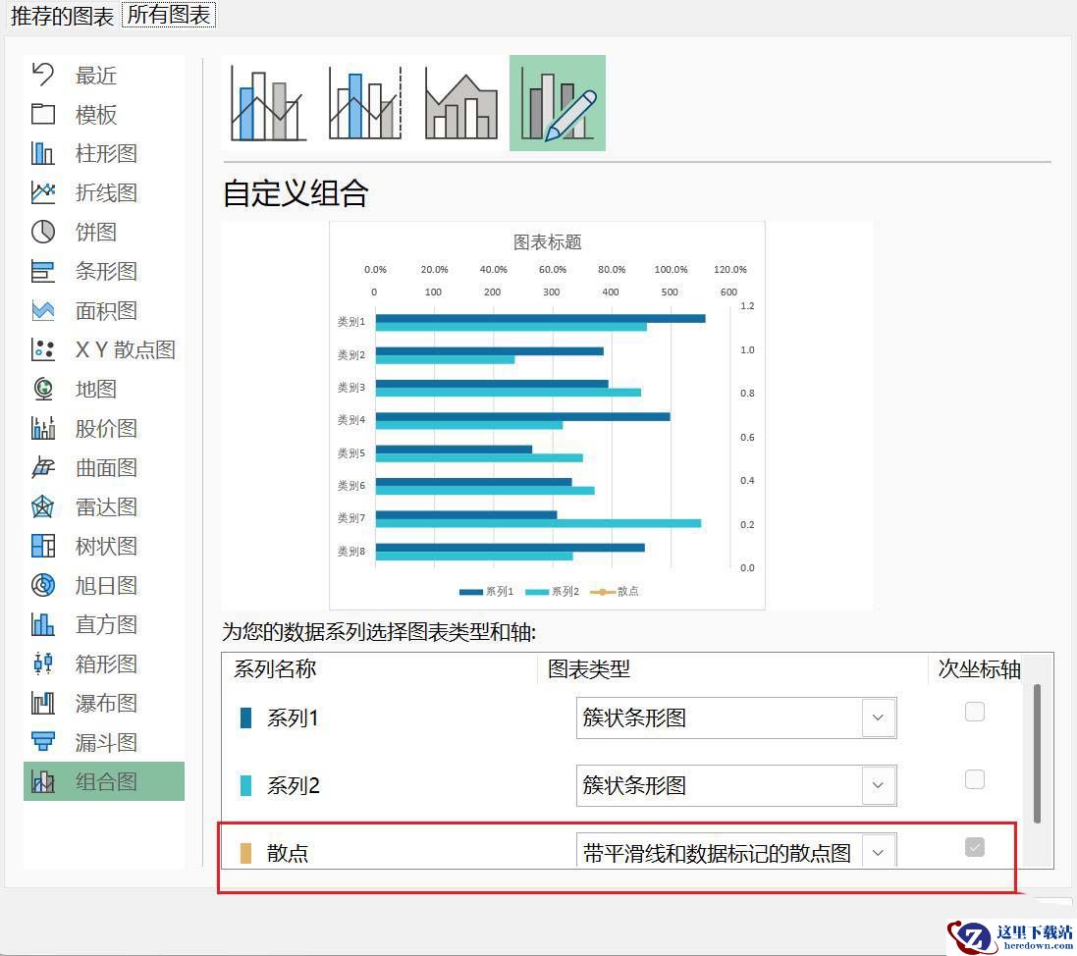Choose the Line chart (折线图) icon
Image resolution: width=1077 pixels, height=956 pixels.
point(43,192)
